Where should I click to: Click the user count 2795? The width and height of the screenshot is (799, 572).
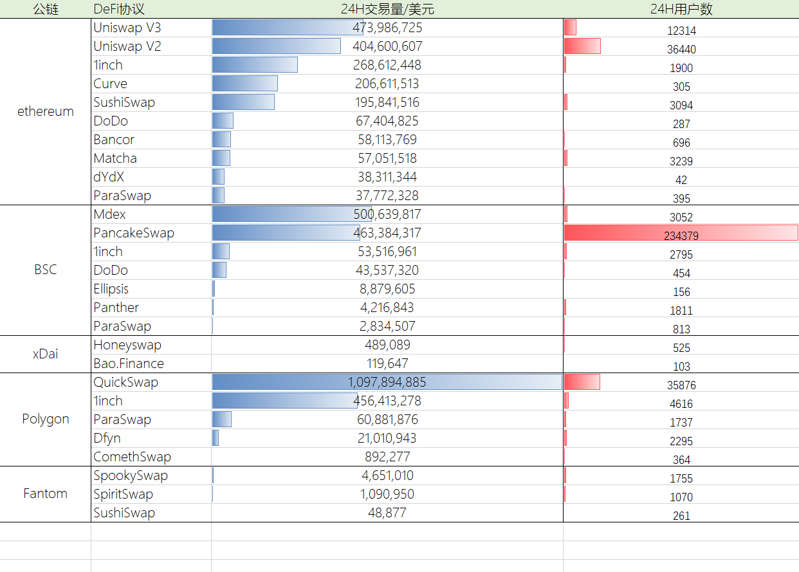coord(681,254)
